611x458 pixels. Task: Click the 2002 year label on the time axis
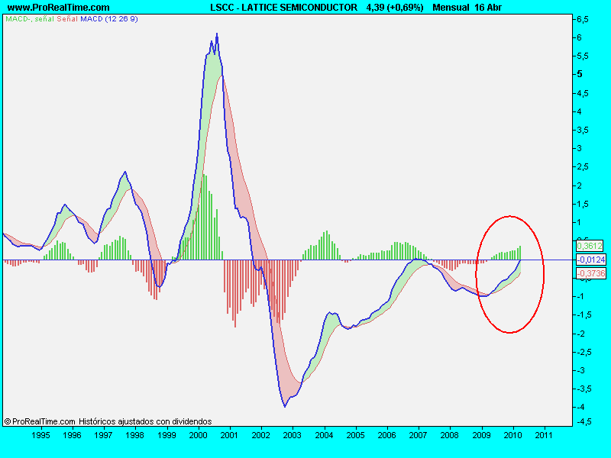tap(260, 435)
